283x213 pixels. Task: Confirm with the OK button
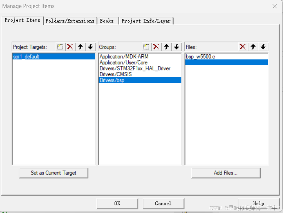117,204
